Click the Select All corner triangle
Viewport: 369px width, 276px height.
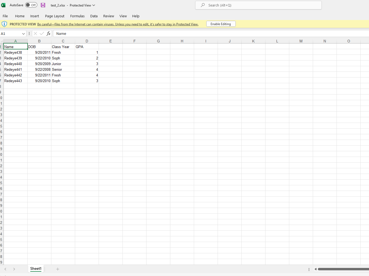[x=2, y=41]
